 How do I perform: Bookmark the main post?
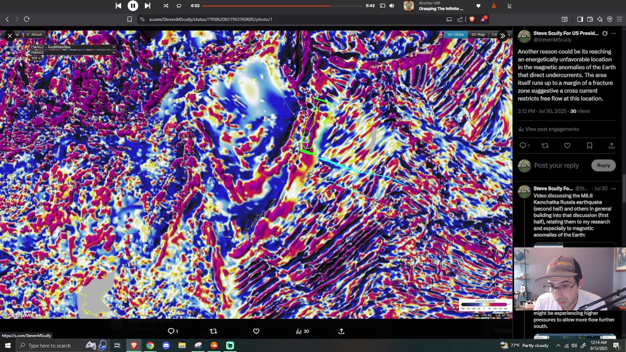pos(589,146)
